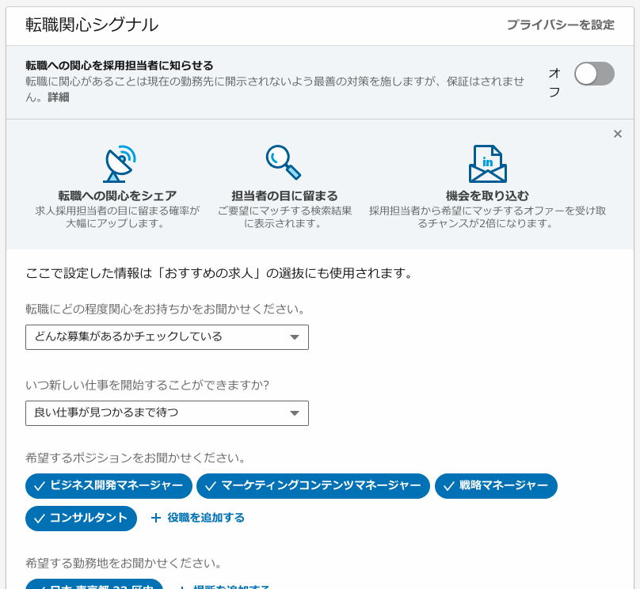Click the 転職への関心を採用担当者に知らせる label

tap(119, 65)
